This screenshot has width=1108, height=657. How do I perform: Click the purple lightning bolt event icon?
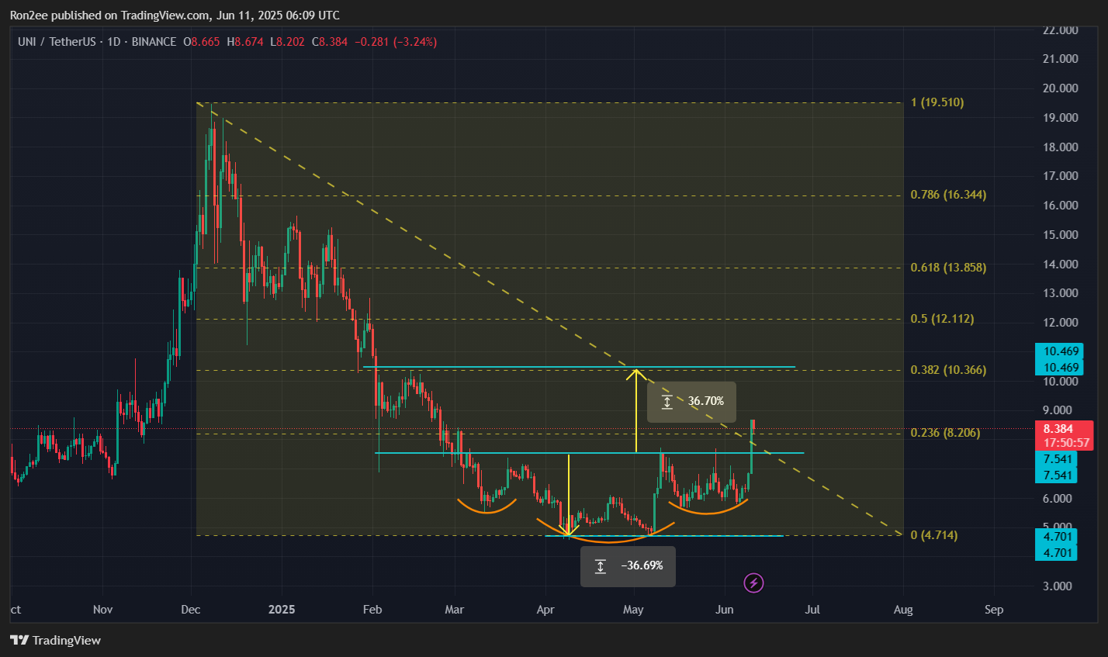pos(753,583)
